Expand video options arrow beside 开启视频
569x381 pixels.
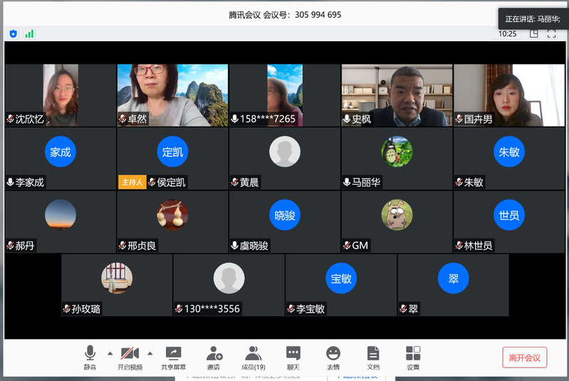coord(150,353)
